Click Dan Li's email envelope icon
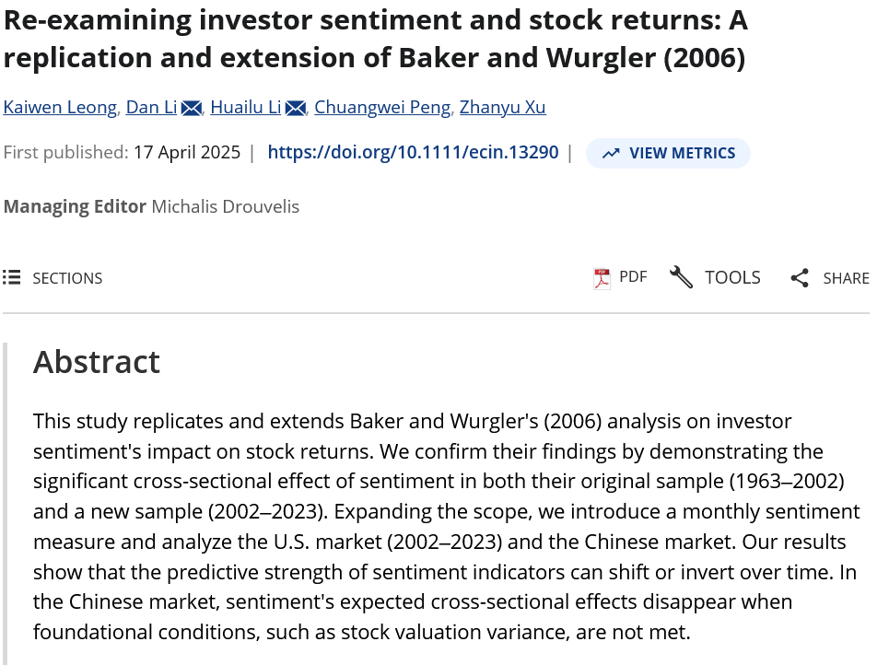This screenshot has width=889, height=665. (x=192, y=109)
